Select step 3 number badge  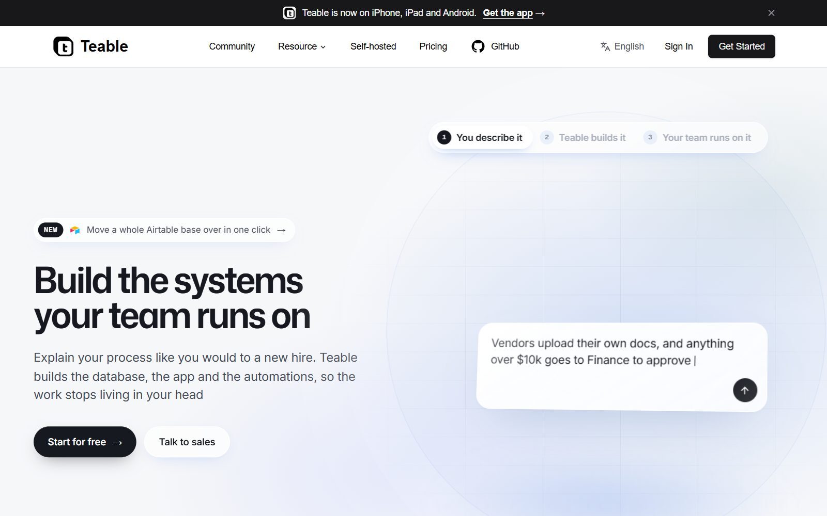pyautogui.click(x=650, y=137)
